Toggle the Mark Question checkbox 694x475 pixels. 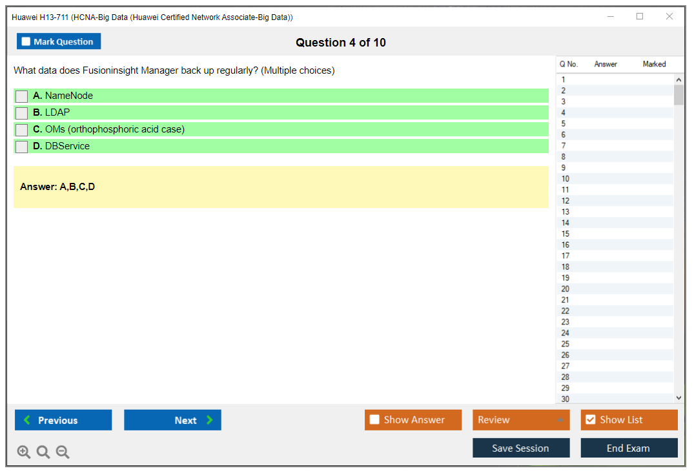(x=26, y=42)
